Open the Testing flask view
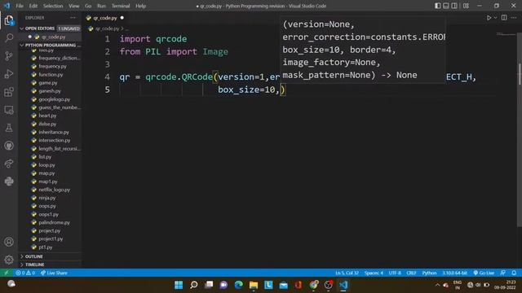 pyautogui.click(x=9, y=128)
